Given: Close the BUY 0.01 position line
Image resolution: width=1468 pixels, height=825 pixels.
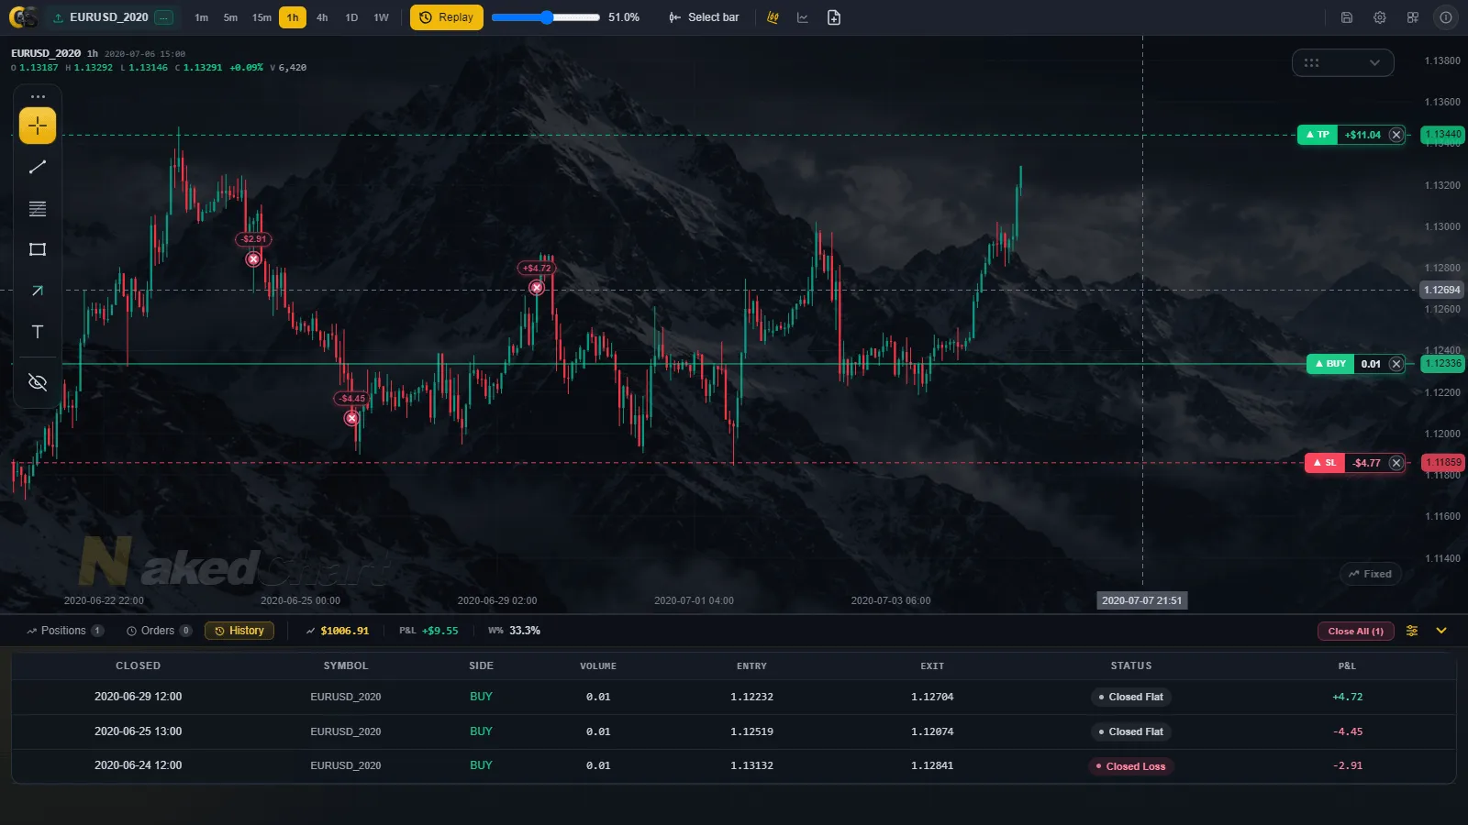Looking at the screenshot, I should pyautogui.click(x=1396, y=364).
